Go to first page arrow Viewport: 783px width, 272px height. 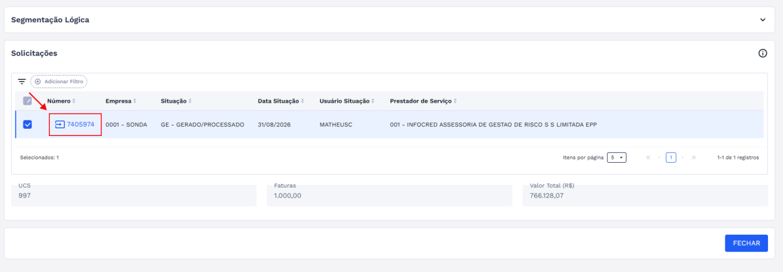pyautogui.click(x=648, y=158)
